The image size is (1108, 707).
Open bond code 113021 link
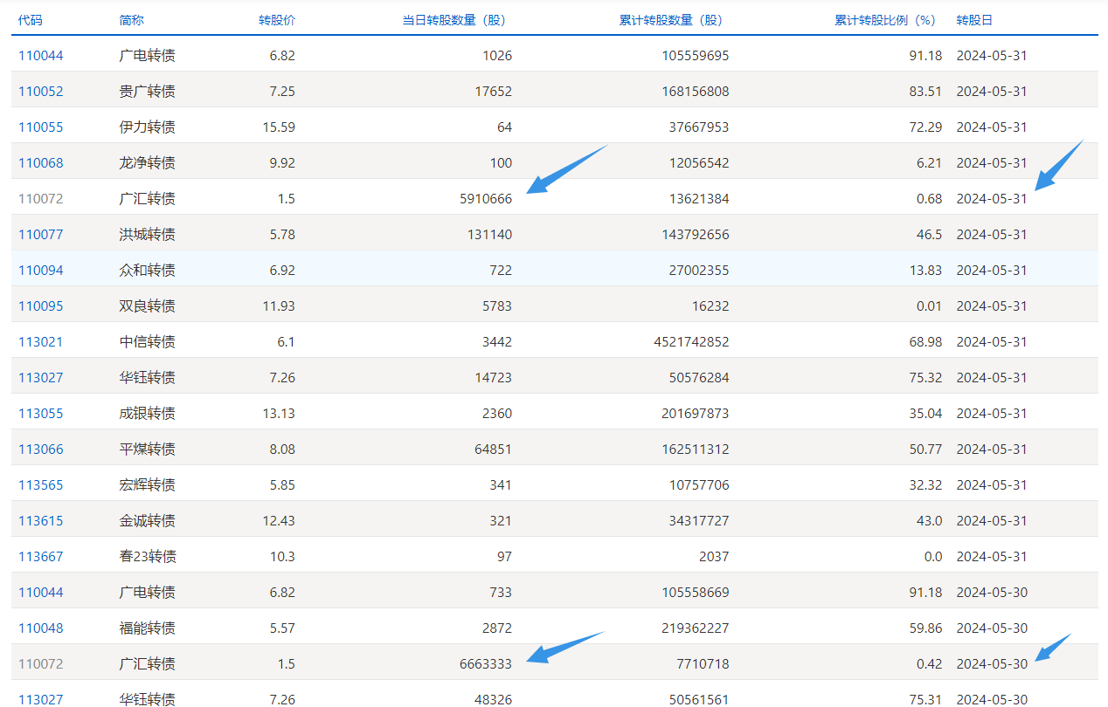click(x=41, y=342)
